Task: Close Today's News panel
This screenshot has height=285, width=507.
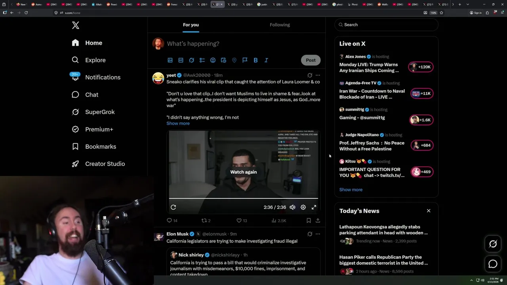Action: (x=429, y=211)
